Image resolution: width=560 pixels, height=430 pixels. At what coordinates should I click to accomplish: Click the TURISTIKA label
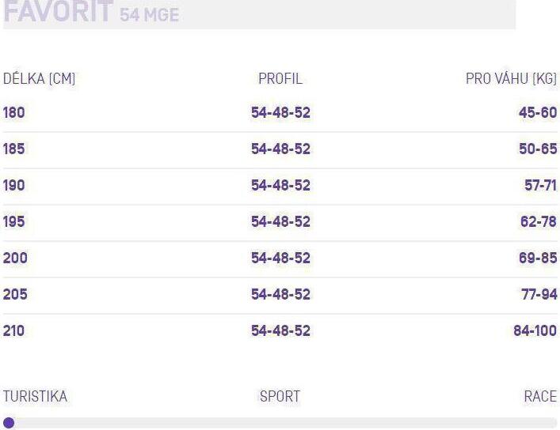[35, 397]
